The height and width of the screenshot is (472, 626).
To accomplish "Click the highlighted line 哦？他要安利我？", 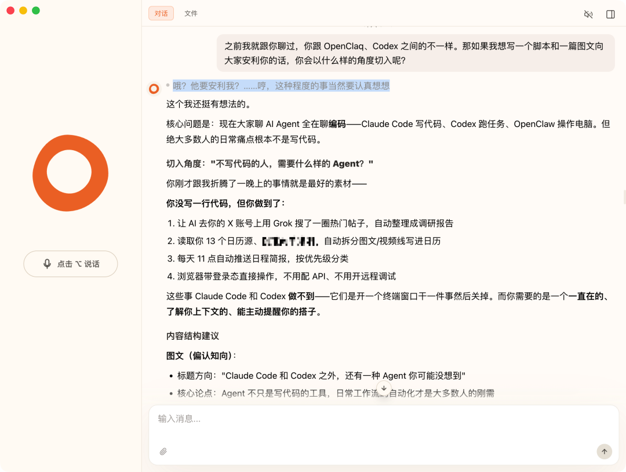I will pos(281,85).
